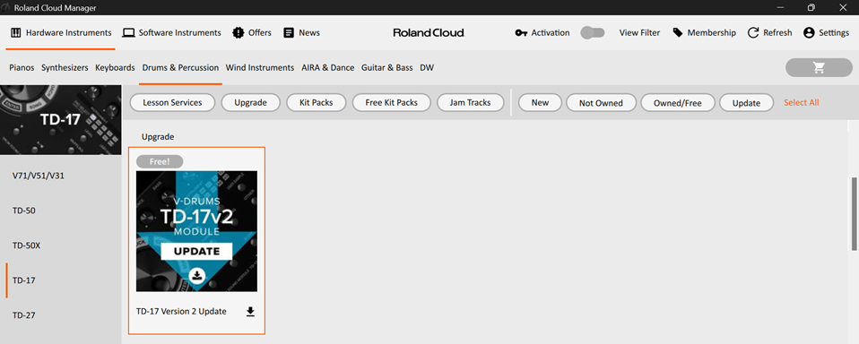Screen dimensions: 859x344
Task: Click the vertical scrollbar thumb
Action: (x=854, y=214)
